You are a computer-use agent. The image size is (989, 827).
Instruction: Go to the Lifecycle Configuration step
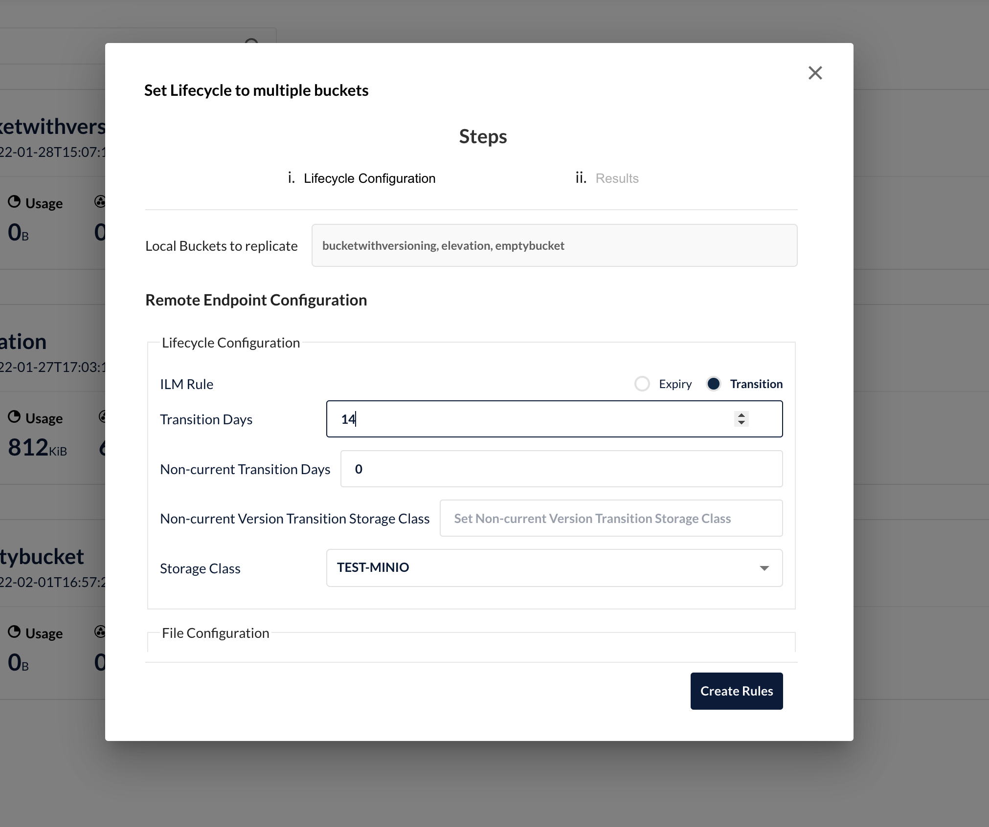[x=369, y=178]
